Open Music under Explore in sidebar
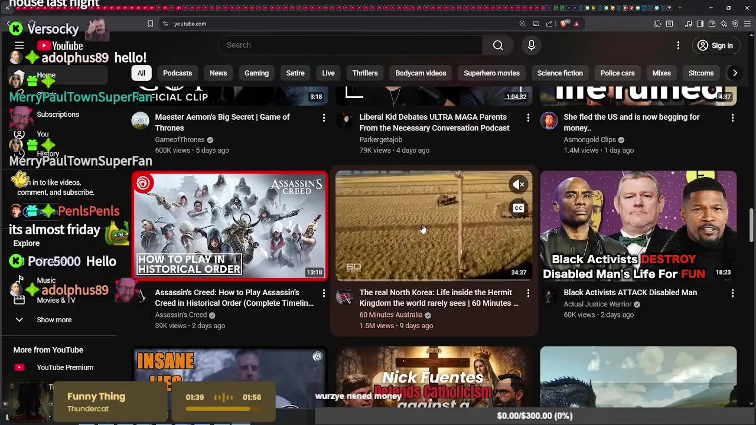The image size is (756, 425). click(58, 280)
